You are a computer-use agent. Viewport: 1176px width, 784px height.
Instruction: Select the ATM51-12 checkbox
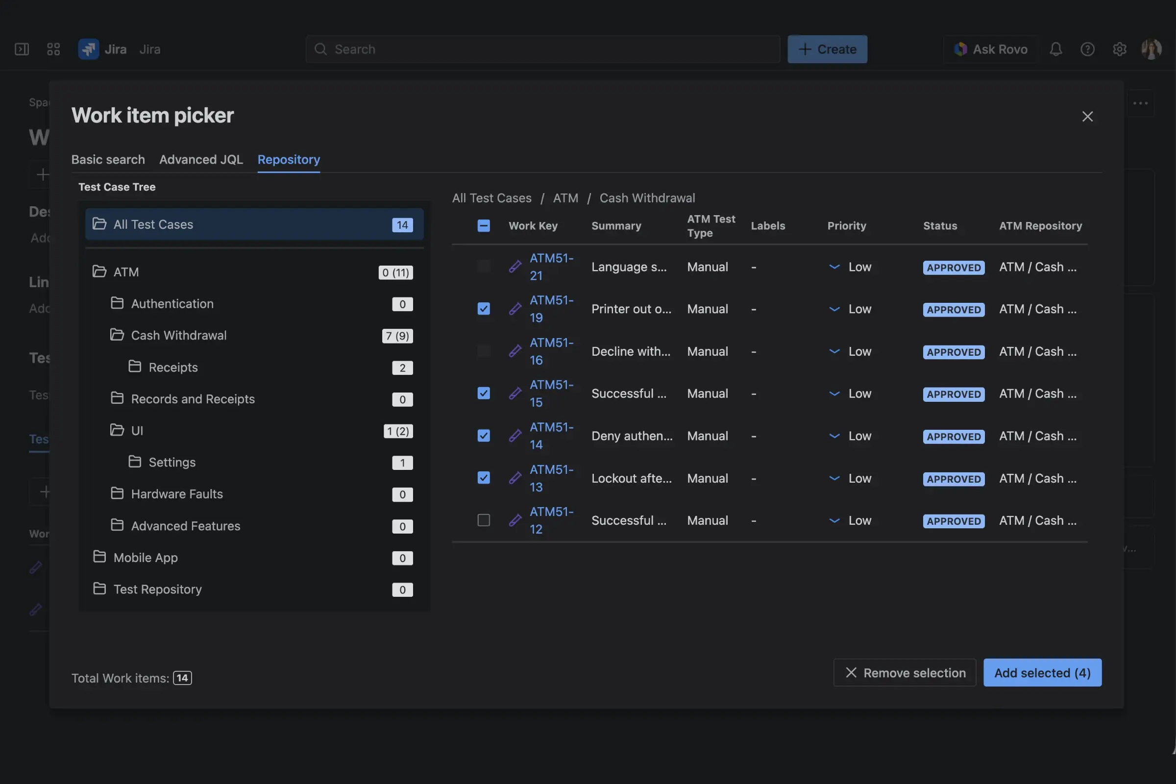[x=483, y=520]
